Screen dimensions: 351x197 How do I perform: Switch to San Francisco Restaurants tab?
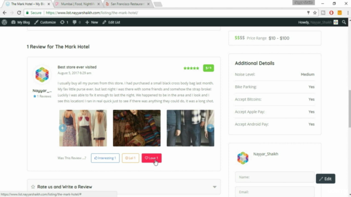click(x=127, y=4)
